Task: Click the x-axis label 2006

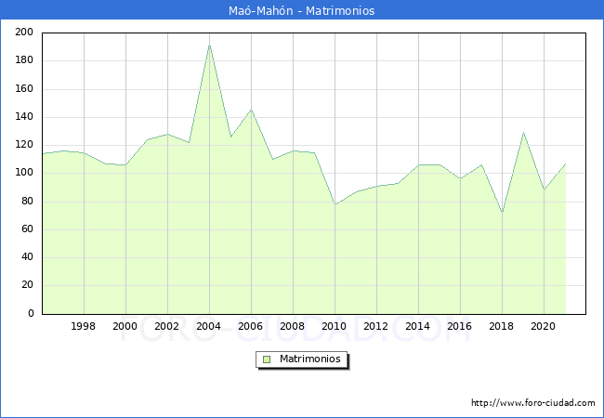Action: (250, 326)
